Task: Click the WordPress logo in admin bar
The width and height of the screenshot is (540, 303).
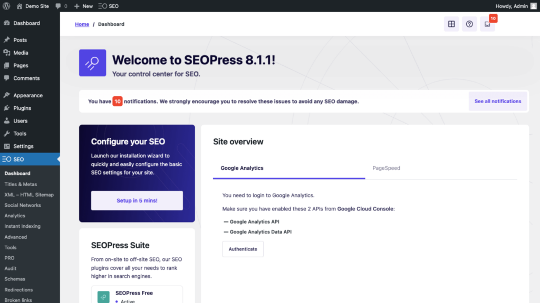Action: [6, 6]
